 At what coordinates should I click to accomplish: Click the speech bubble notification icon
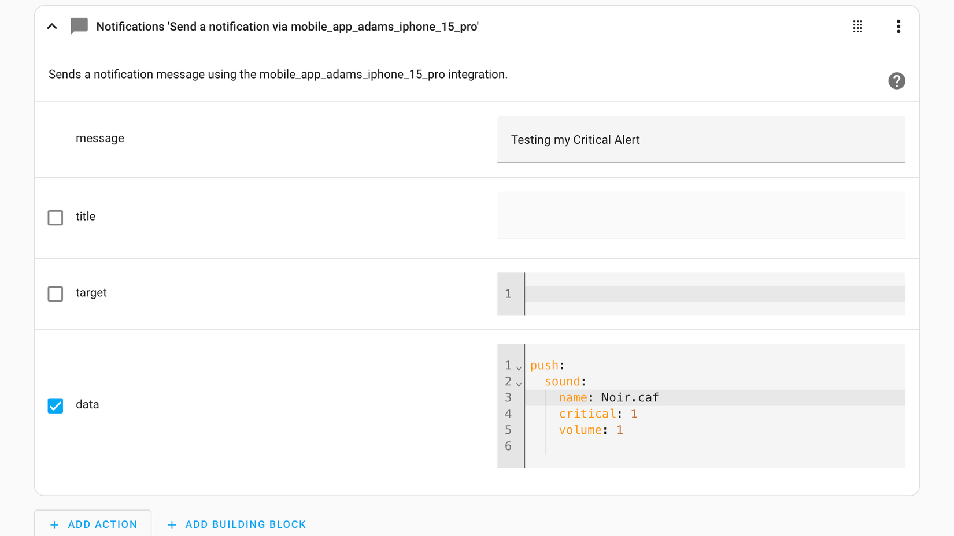79,26
